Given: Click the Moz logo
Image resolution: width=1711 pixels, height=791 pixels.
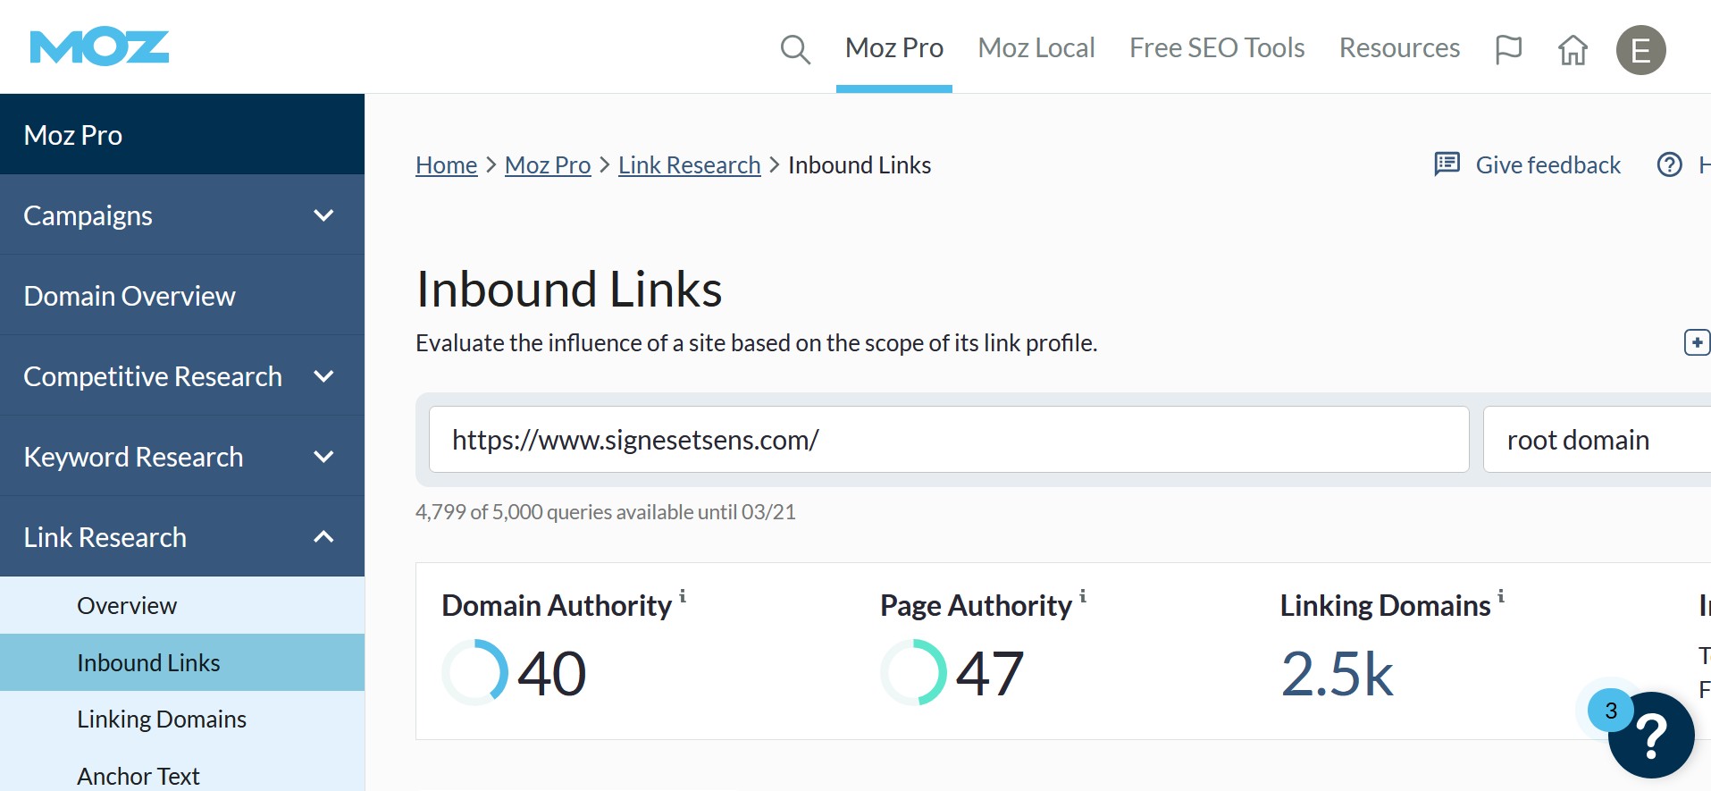Looking at the screenshot, I should [99, 47].
